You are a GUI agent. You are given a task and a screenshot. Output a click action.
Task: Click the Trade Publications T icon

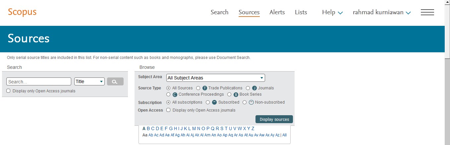205,88
